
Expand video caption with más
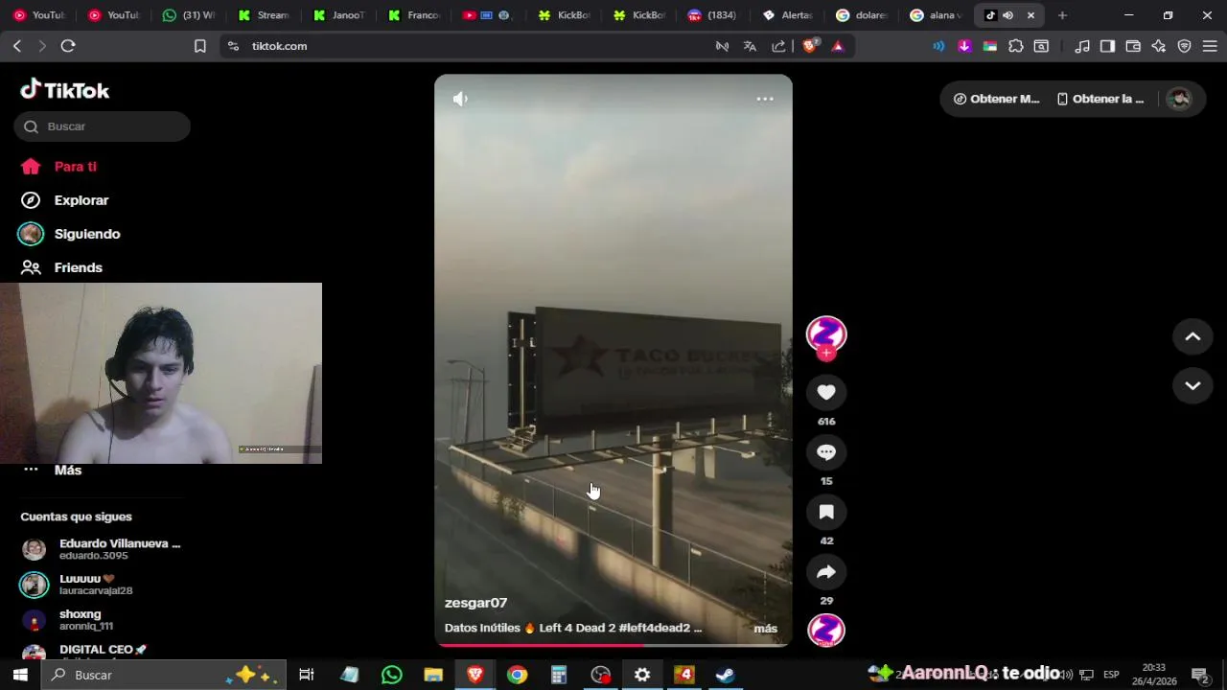point(765,629)
